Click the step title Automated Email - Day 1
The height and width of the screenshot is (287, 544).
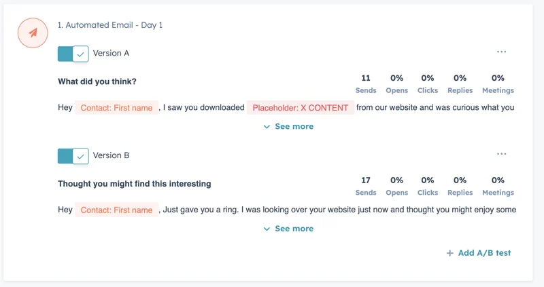pyautogui.click(x=110, y=25)
